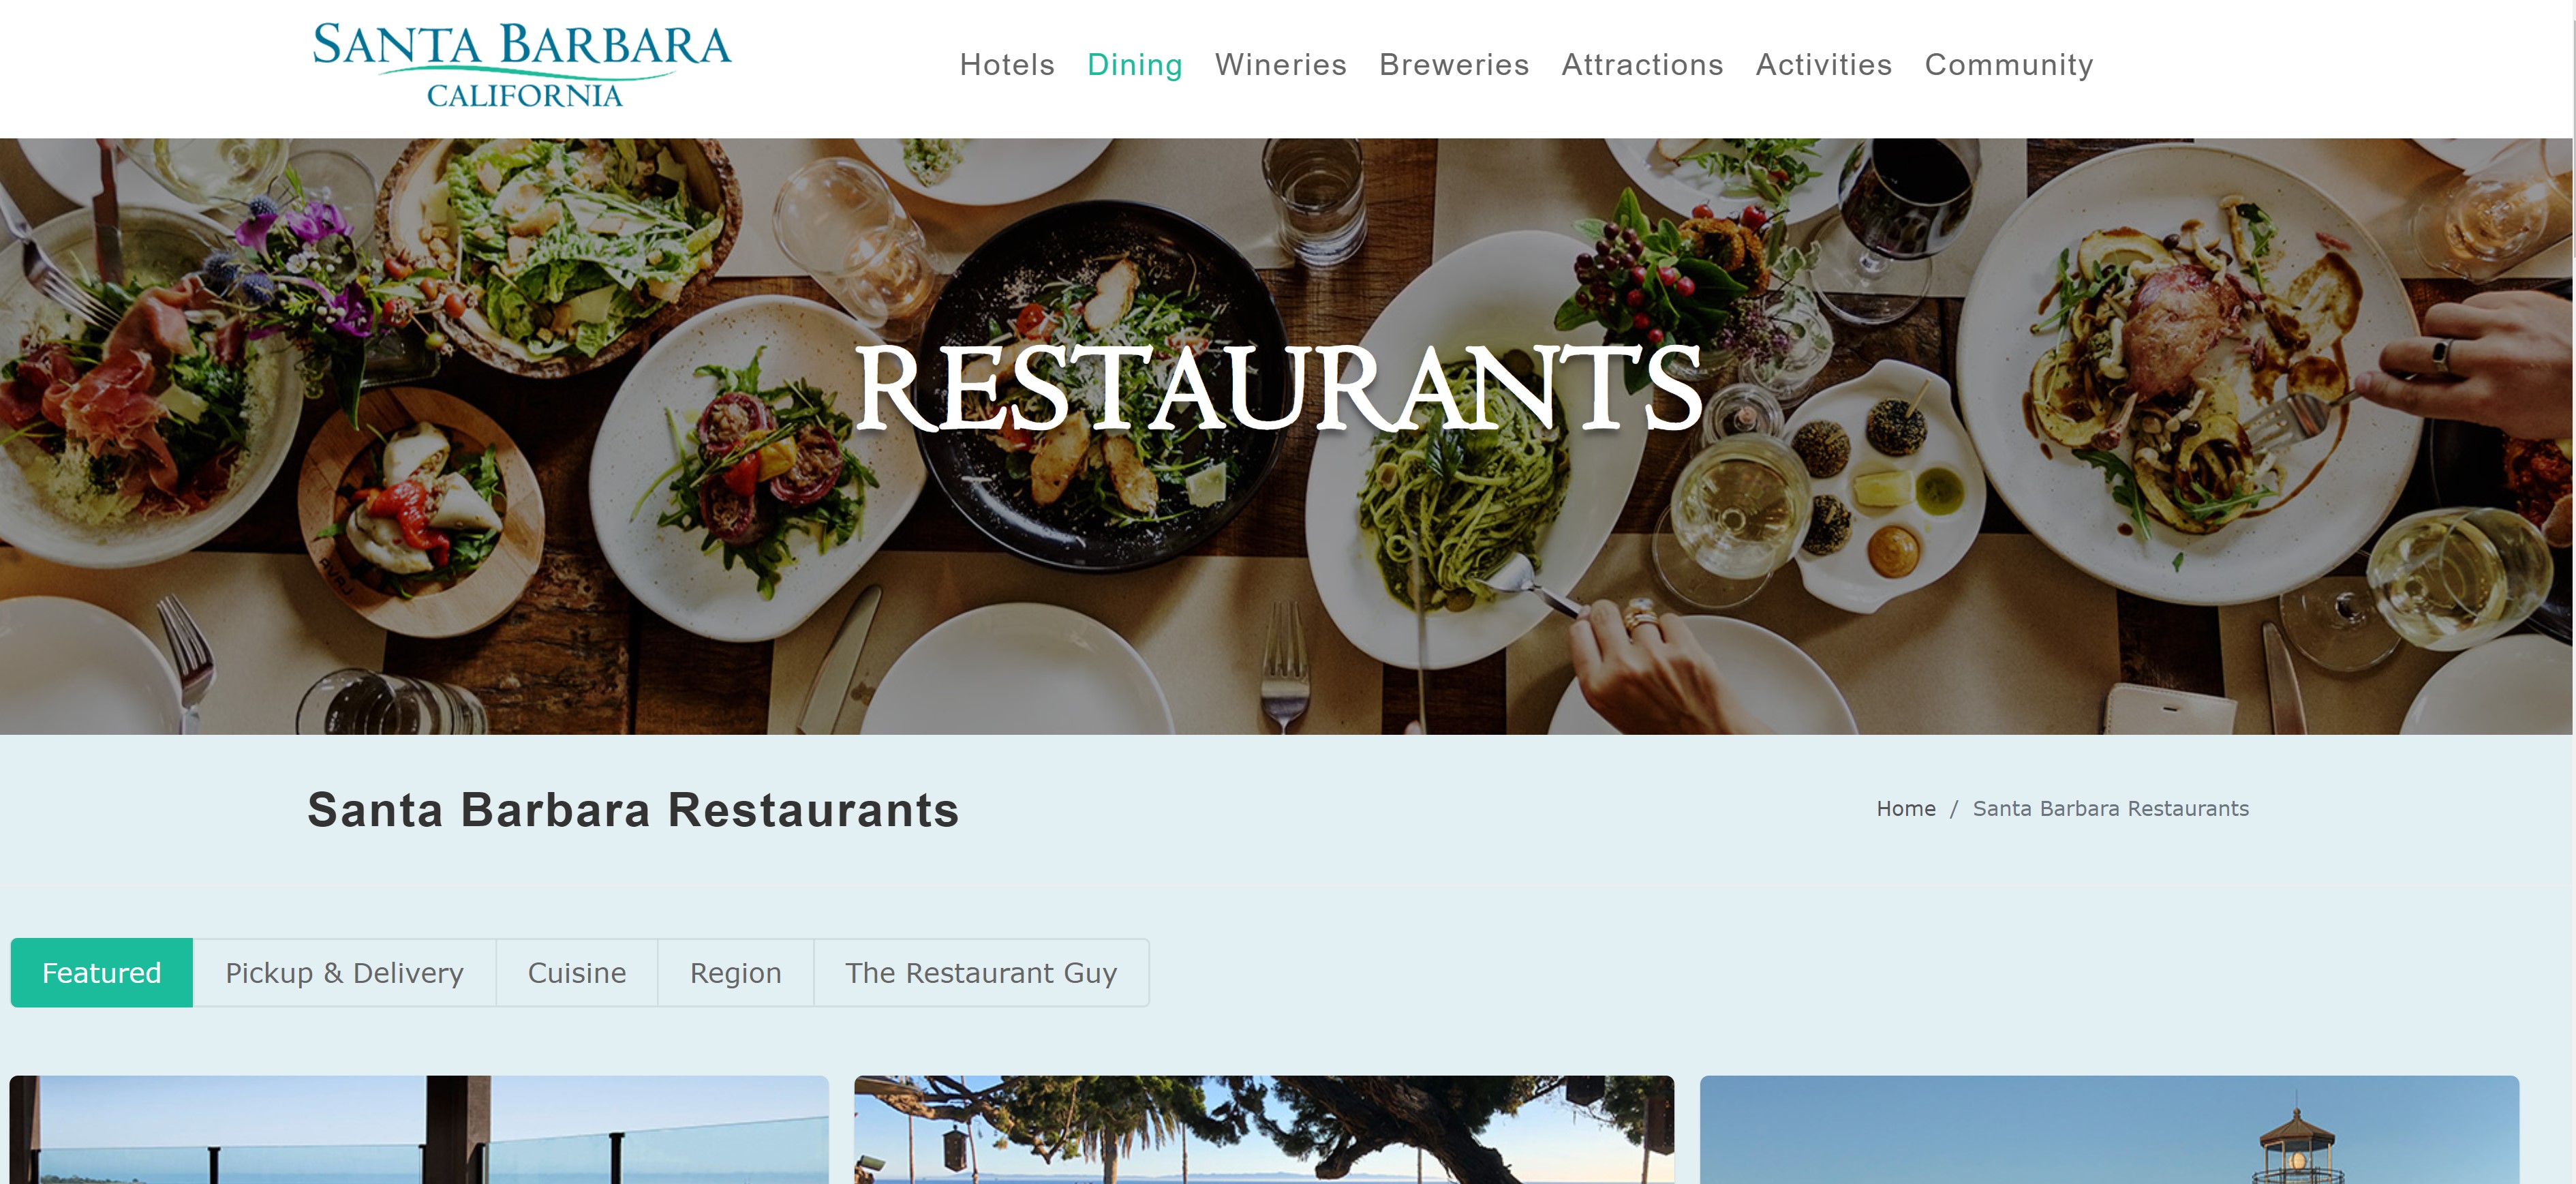Open the Hotels menu item

click(1007, 65)
